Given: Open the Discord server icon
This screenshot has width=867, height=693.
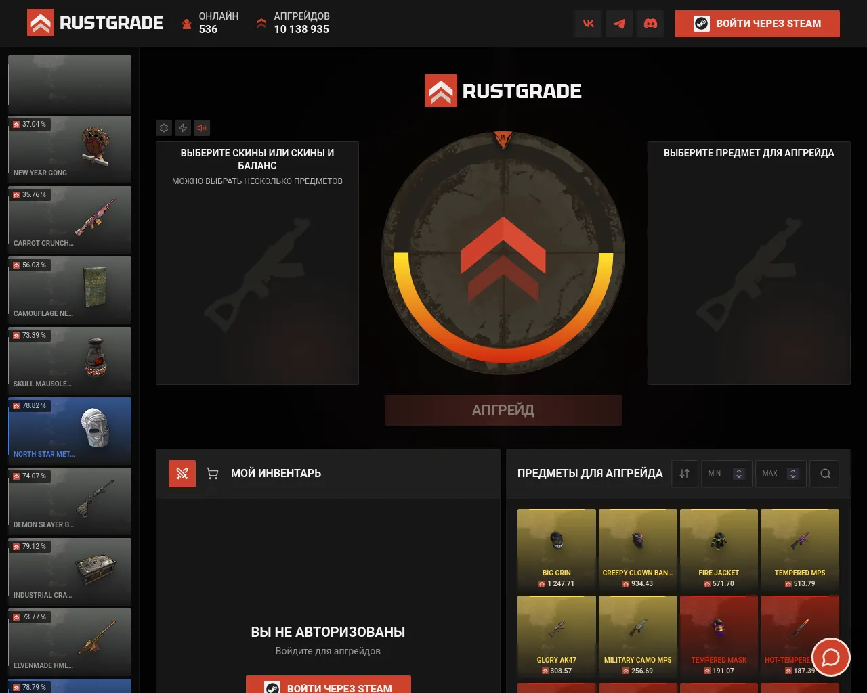Looking at the screenshot, I should click(x=650, y=24).
